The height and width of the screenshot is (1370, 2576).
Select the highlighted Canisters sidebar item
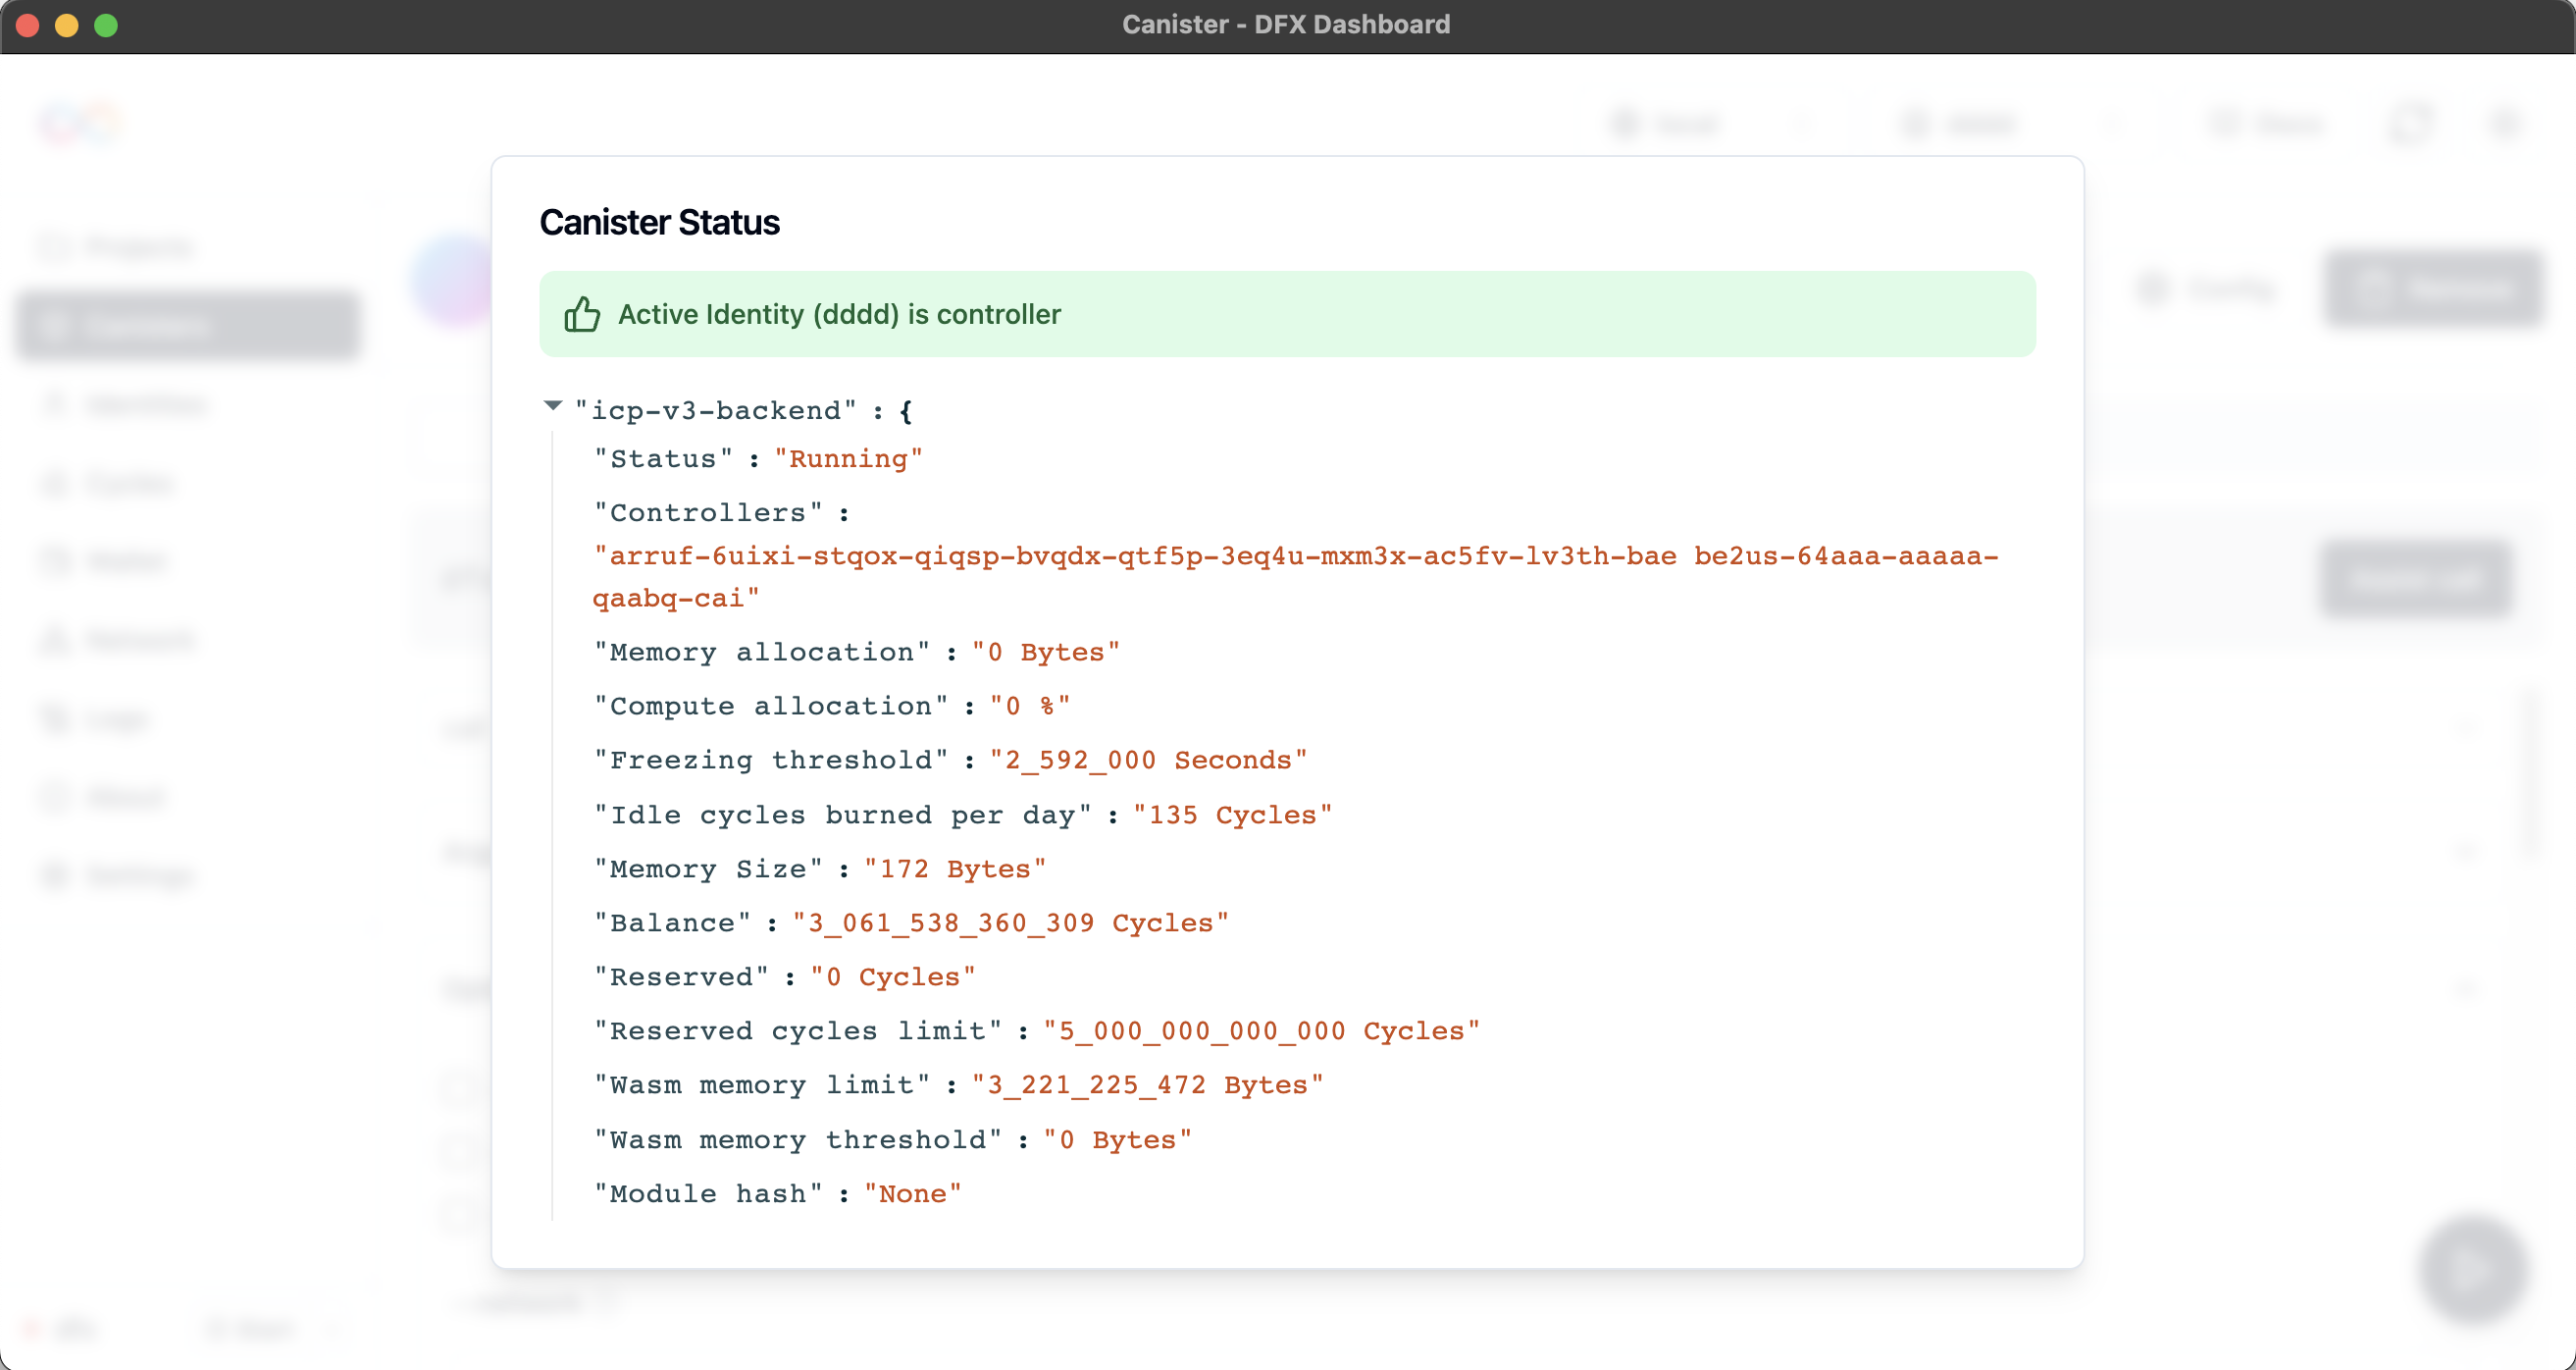tap(188, 325)
